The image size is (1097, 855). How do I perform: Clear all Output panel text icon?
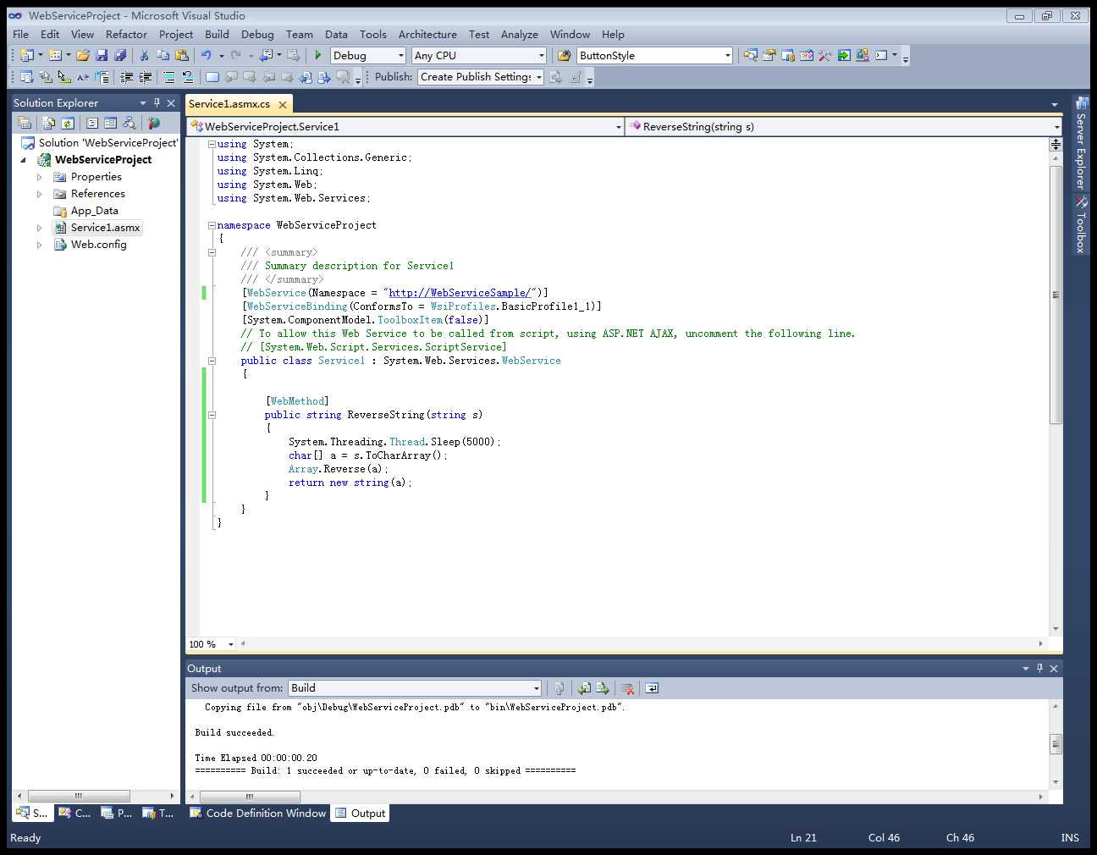tap(627, 688)
